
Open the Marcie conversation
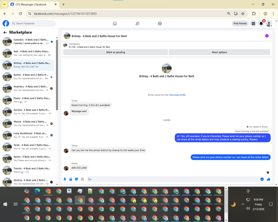tap(28, 124)
